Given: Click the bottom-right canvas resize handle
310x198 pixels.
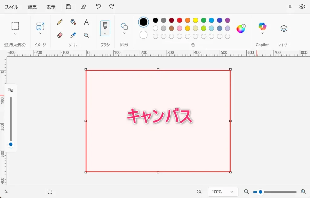Looking at the screenshot, I should point(230,173).
